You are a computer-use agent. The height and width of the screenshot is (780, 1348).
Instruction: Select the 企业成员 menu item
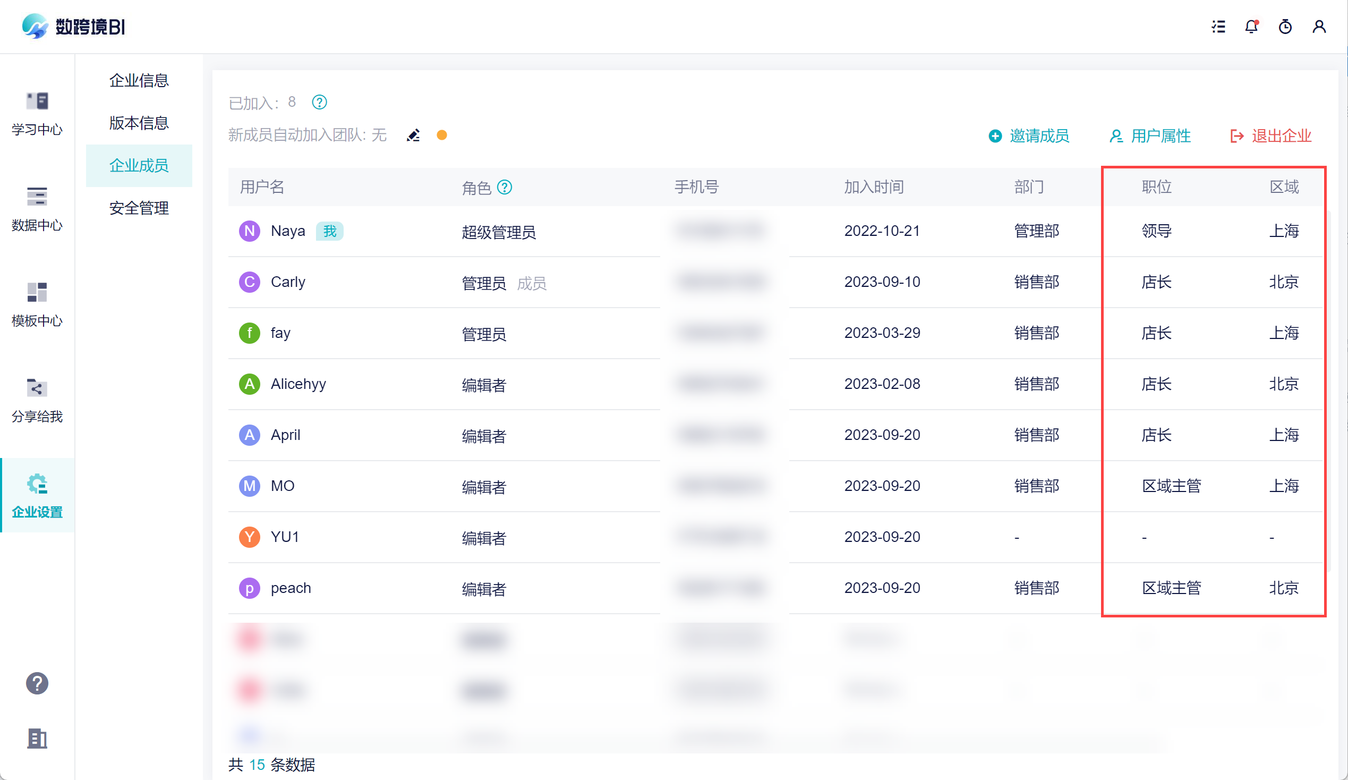(139, 166)
